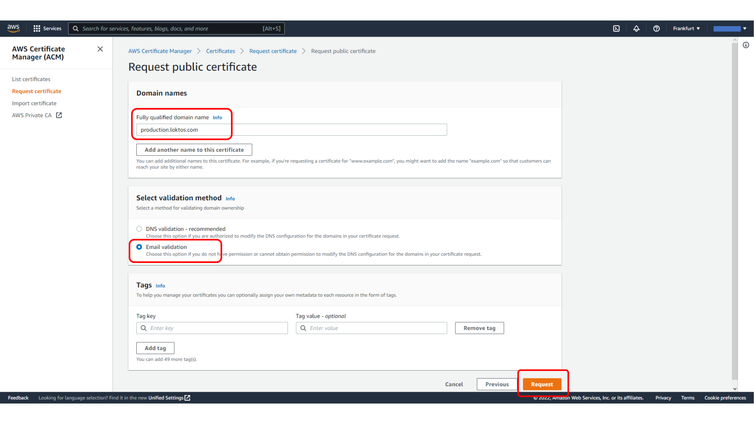Open the help question mark icon
The height and width of the screenshot is (424, 754).
coord(656,29)
